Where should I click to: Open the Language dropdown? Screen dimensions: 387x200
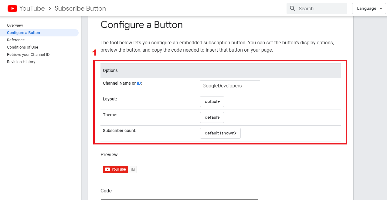click(369, 8)
